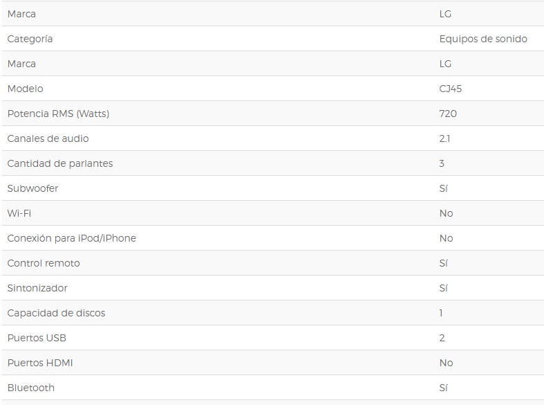Image resolution: width=544 pixels, height=405 pixels.
Task: Select the Equipos de sonido value
Action: pyautogui.click(x=483, y=39)
